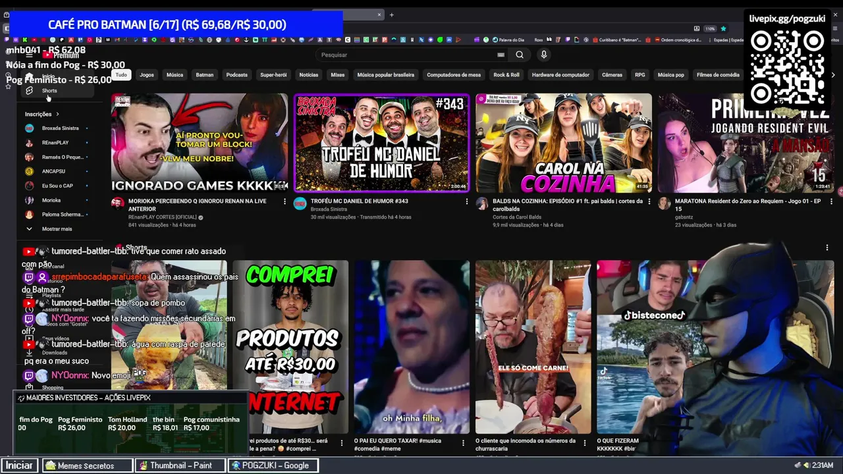Play ELE SÓ COME CARNE short thumbnail
The image size is (843, 474).
[x=533, y=347]
